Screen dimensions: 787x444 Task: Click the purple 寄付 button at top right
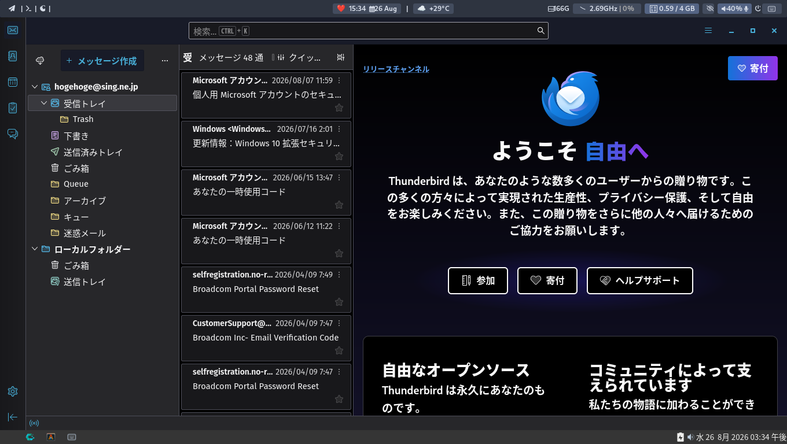point(753,68)
